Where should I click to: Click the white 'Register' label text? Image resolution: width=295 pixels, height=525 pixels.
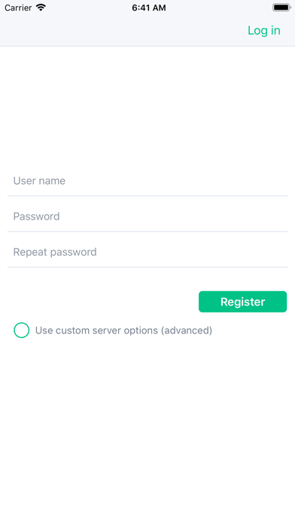pos(243,302)
